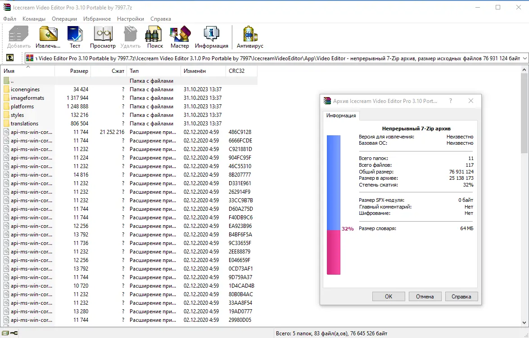Sort by the Сжат column header
The width and height of the screenshot is (529, 338).
click(109, 71)
